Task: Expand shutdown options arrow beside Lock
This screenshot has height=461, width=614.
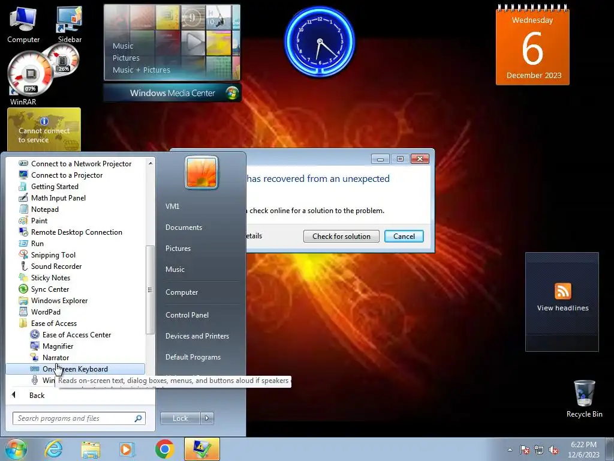Action: tap(207, 418)
